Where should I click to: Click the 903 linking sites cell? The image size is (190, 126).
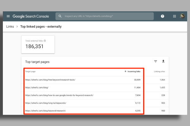point(163,103)
